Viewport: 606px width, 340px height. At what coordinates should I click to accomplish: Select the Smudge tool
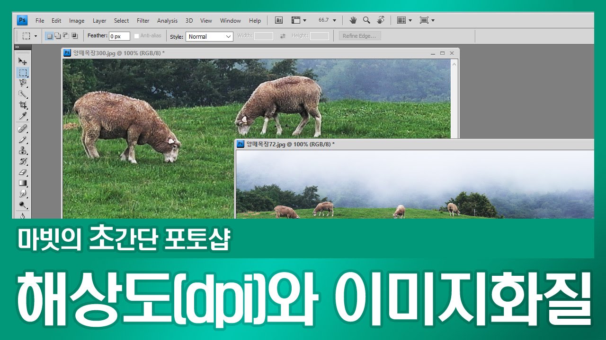(x=23, y=194)
